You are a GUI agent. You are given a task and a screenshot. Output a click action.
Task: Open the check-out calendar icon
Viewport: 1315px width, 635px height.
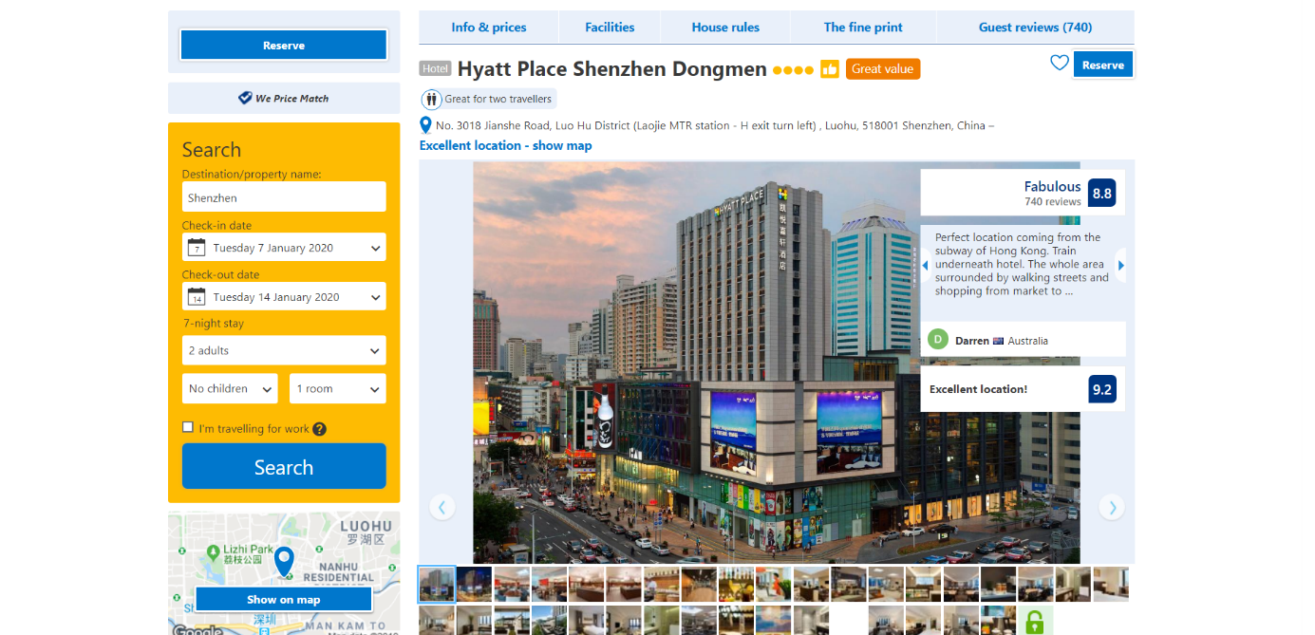point(197,297)
